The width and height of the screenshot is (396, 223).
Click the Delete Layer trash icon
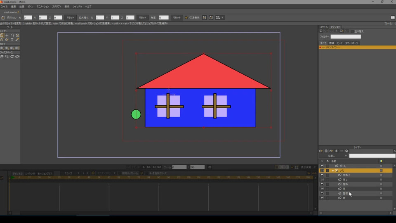pyautogui.click(x=336, y=151)
